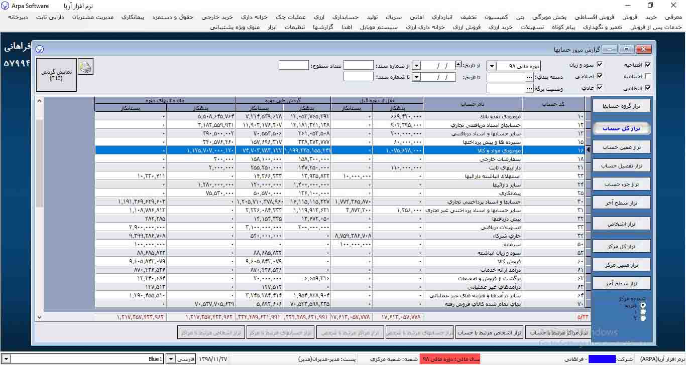Click the نمایش گردش (F10) button
Image resolution: width=686 pixels, height=365 pixels.
click(56, 75)
